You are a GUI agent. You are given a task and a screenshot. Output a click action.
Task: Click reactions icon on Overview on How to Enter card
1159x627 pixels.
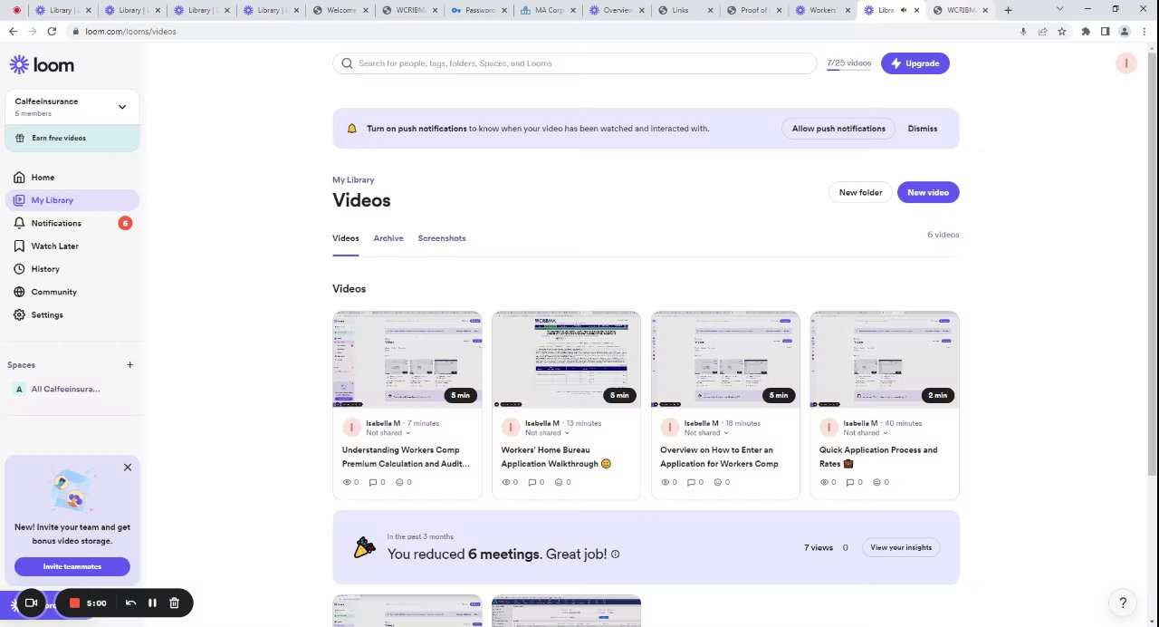(719, 482)
